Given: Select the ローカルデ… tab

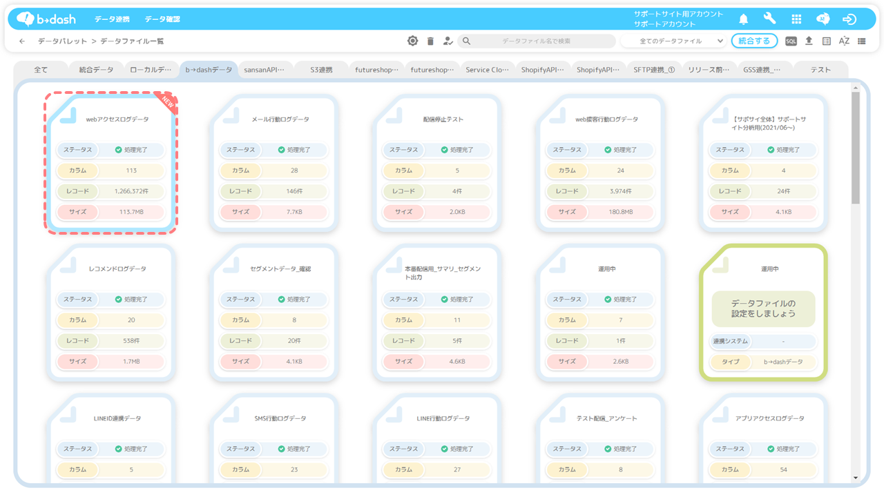Looking at the screenshot, I should [x=151, y=70].
